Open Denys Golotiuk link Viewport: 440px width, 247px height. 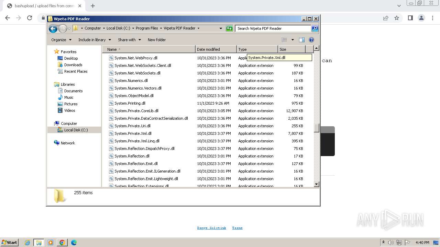pyautogui.click(x=211, y=228)
